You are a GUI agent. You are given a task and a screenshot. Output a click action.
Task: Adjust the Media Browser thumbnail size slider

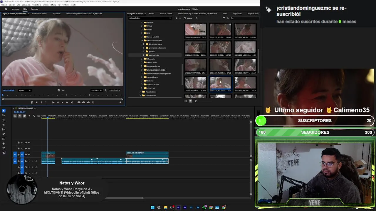pos(196,101)
